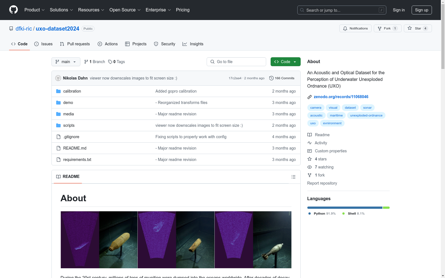Click the GitHub logo icon

tap(13, 10)
